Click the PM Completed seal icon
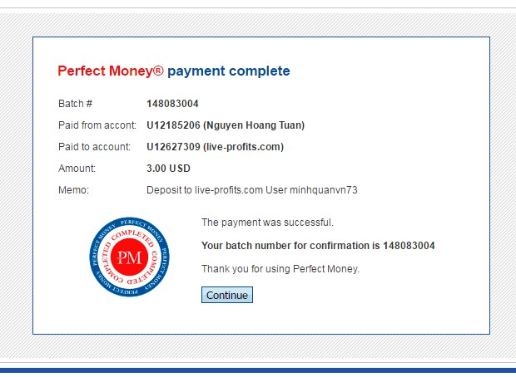This screenshot has width=516, height=377. 129,257
